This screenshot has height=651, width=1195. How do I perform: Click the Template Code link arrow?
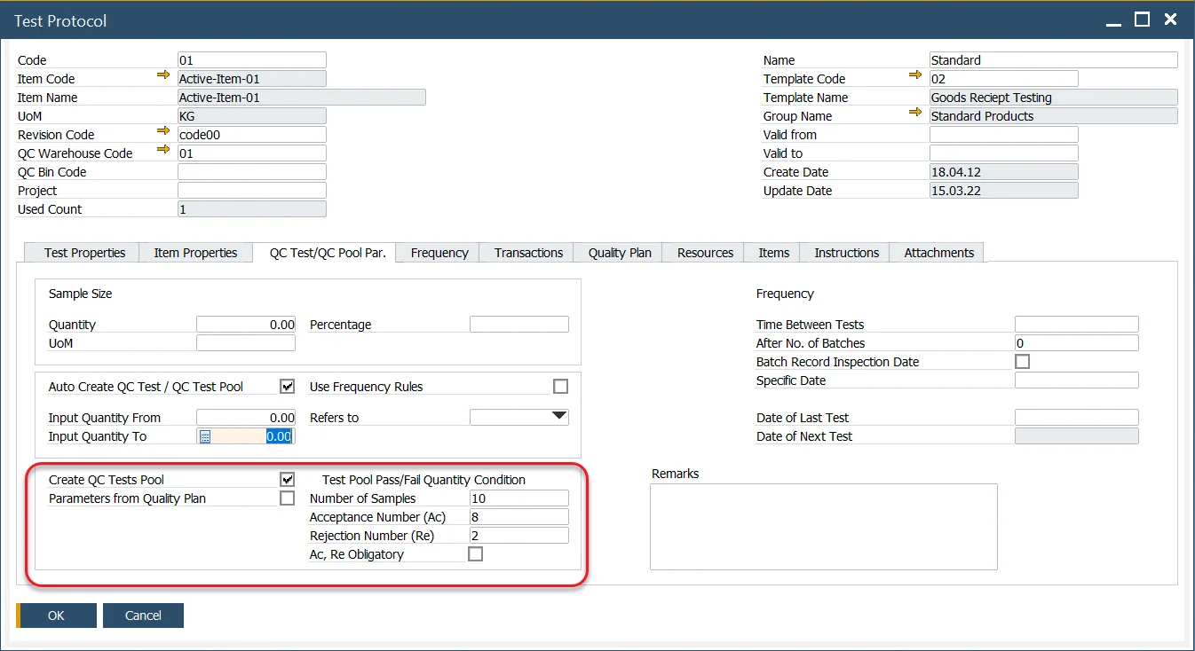point(915,76)
